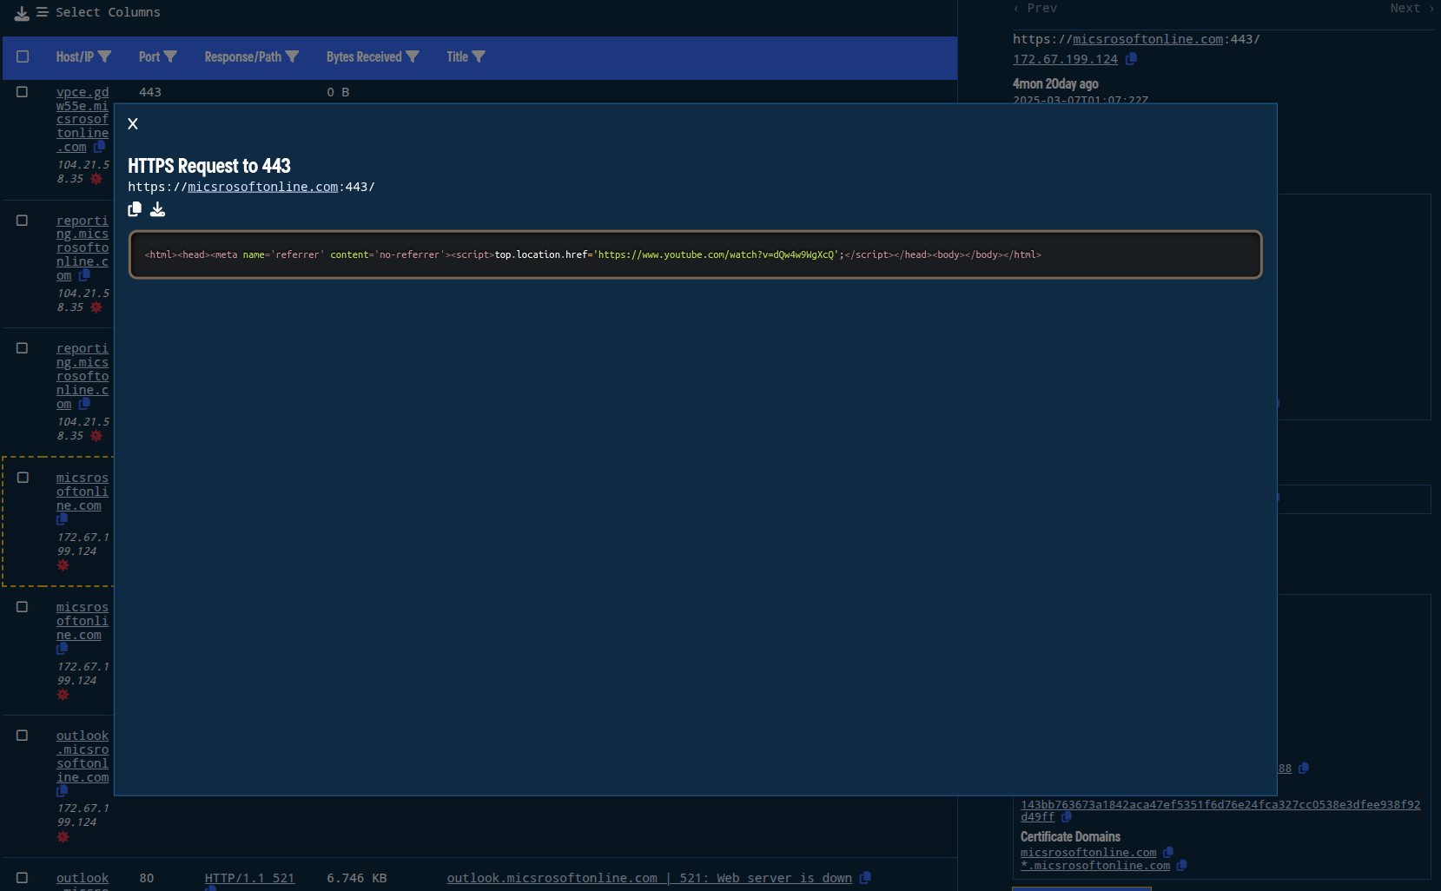Check the highlighted micsrosoftonline.com row checkbox
This screenshot has height=891, width=1441.
tap(23, 478)
